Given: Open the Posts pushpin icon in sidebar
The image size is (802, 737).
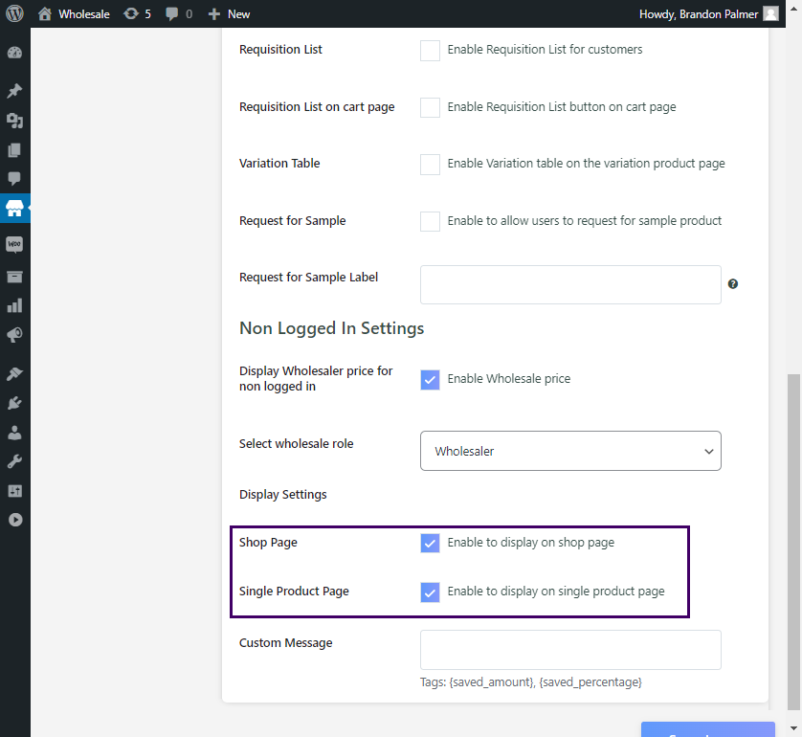Looking at the screenshot, I should [14, 91].
